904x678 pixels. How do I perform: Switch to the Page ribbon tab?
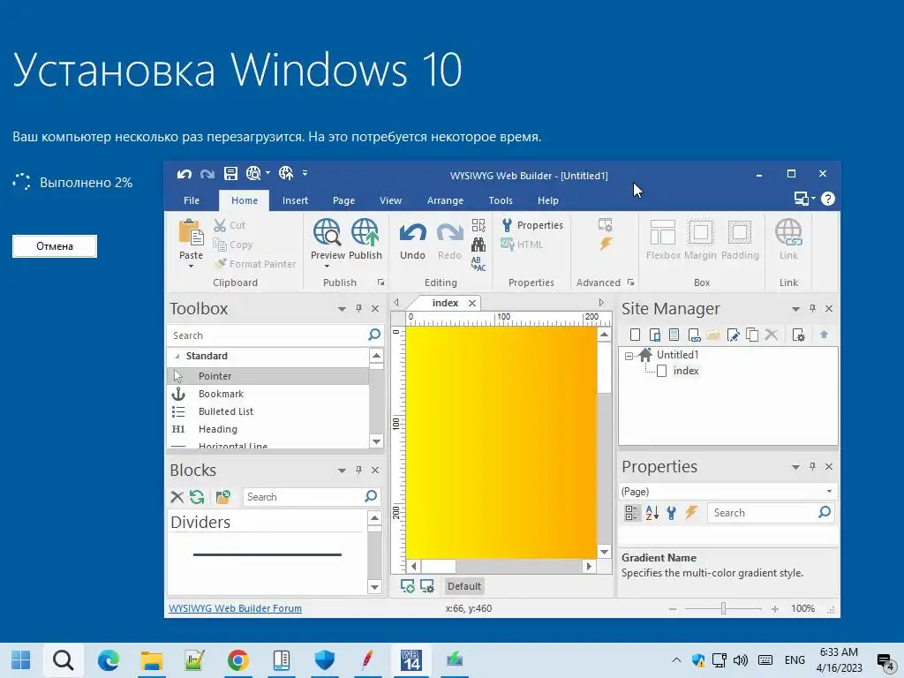pos(343,200)
